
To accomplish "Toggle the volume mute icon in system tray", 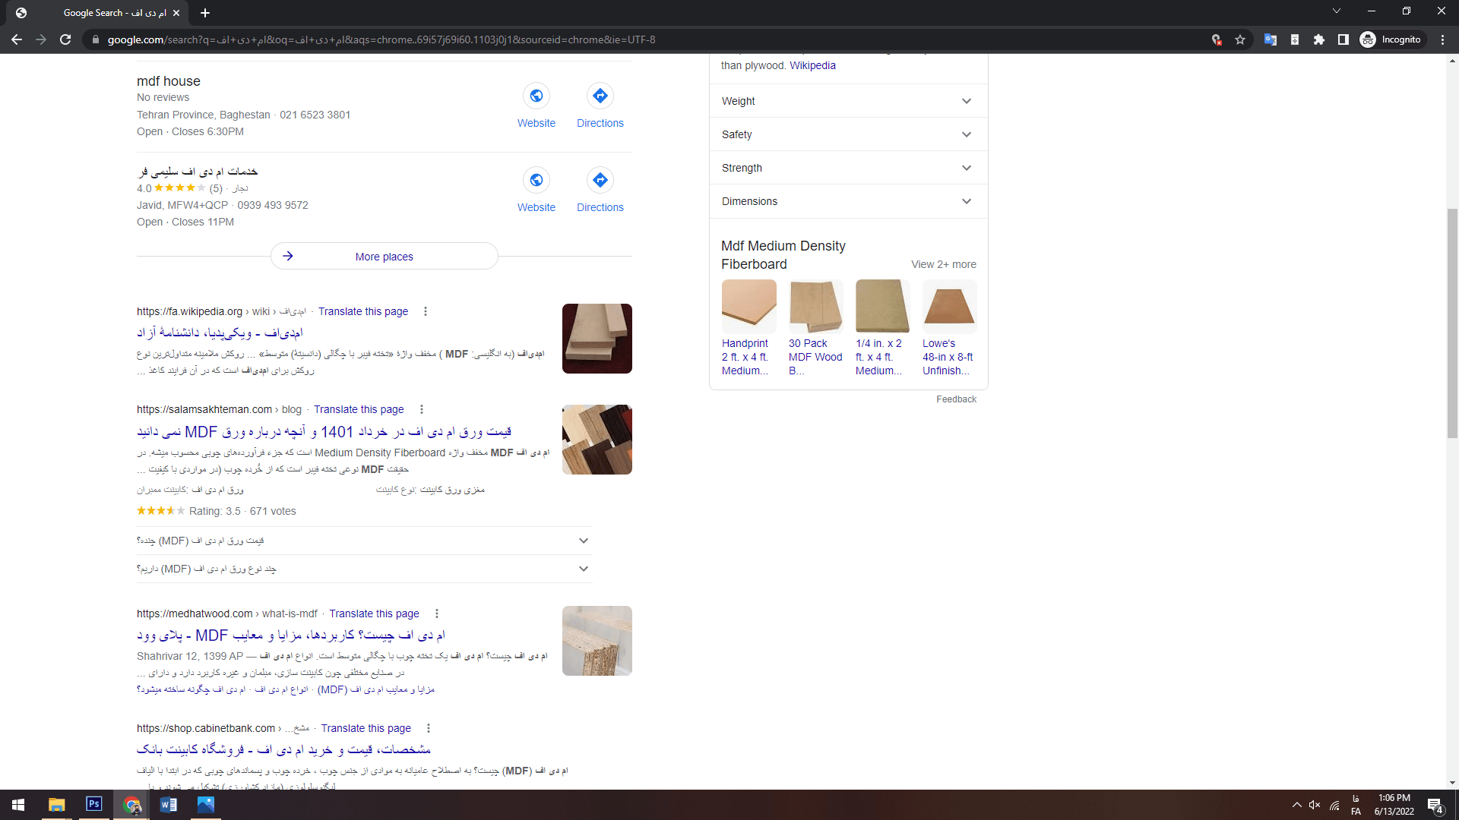I will coord(1315,806).
